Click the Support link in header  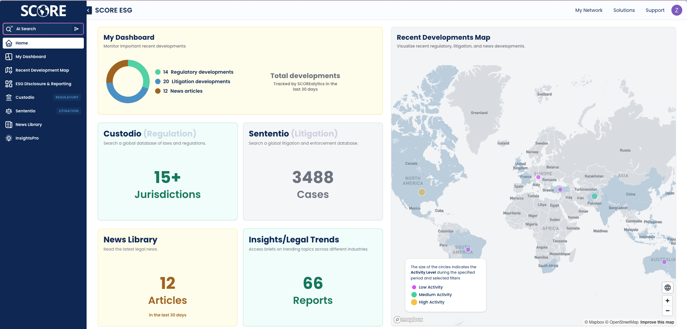655,10
